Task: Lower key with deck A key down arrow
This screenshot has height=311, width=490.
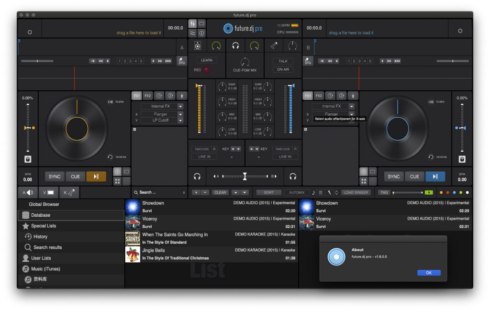Action: (x=238, y=149)
